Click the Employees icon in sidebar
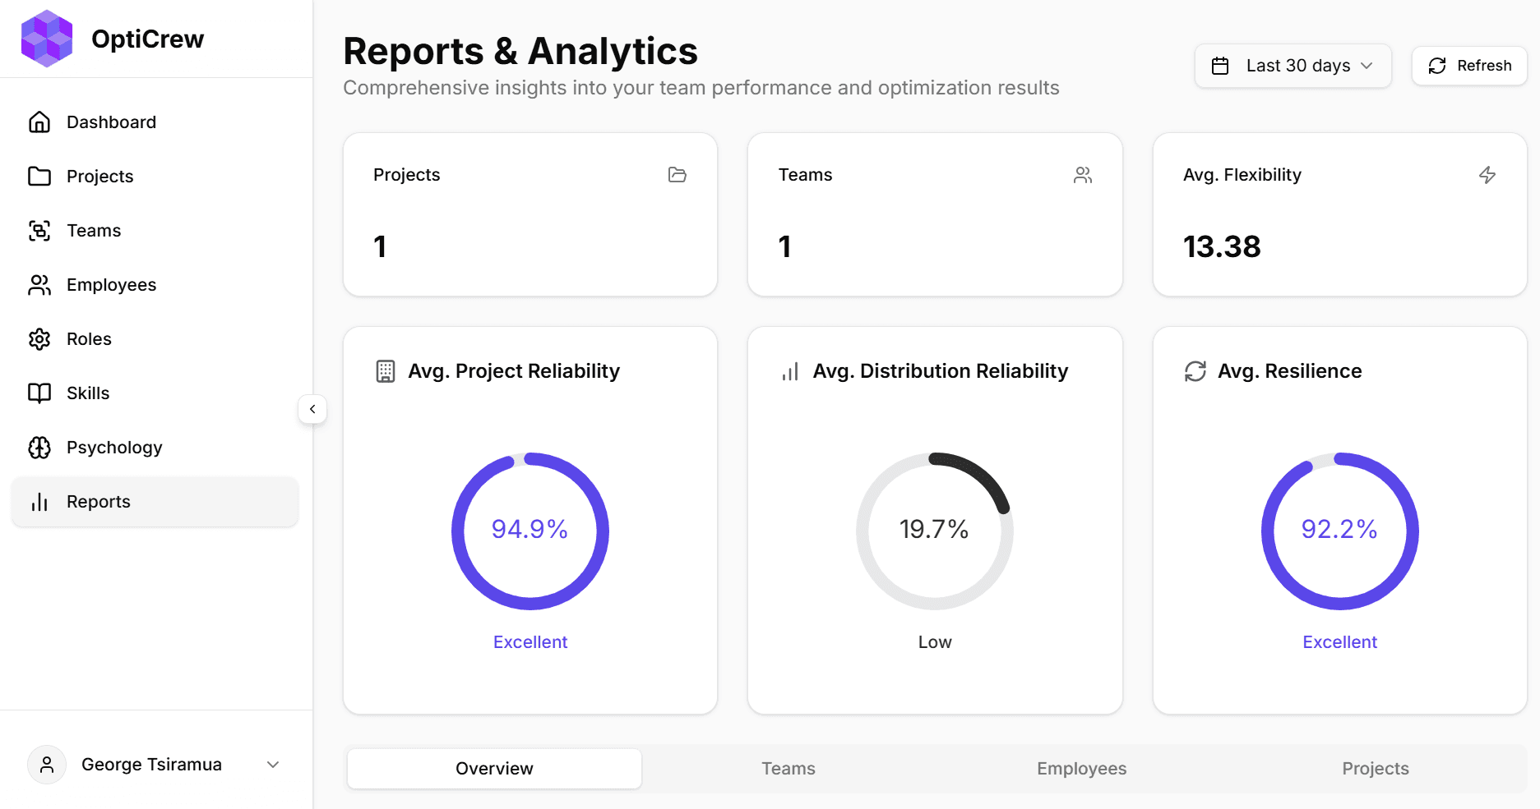1540x809 pixels. [x=39, y=284]
